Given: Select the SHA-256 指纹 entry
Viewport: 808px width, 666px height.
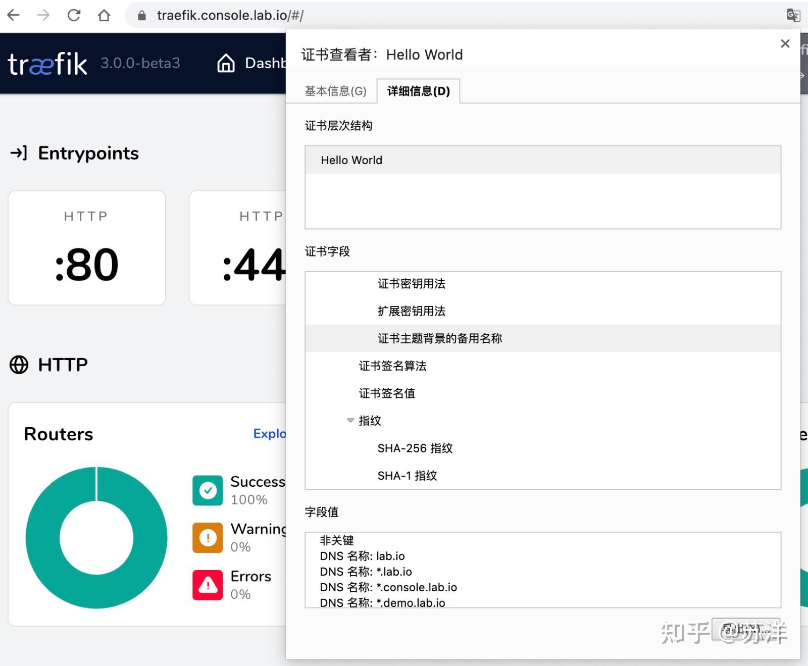Looking at the screenshot, I should click(x=415, y=448).
